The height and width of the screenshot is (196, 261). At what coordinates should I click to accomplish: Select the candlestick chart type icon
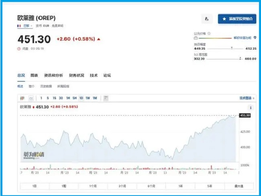[22, 98]
